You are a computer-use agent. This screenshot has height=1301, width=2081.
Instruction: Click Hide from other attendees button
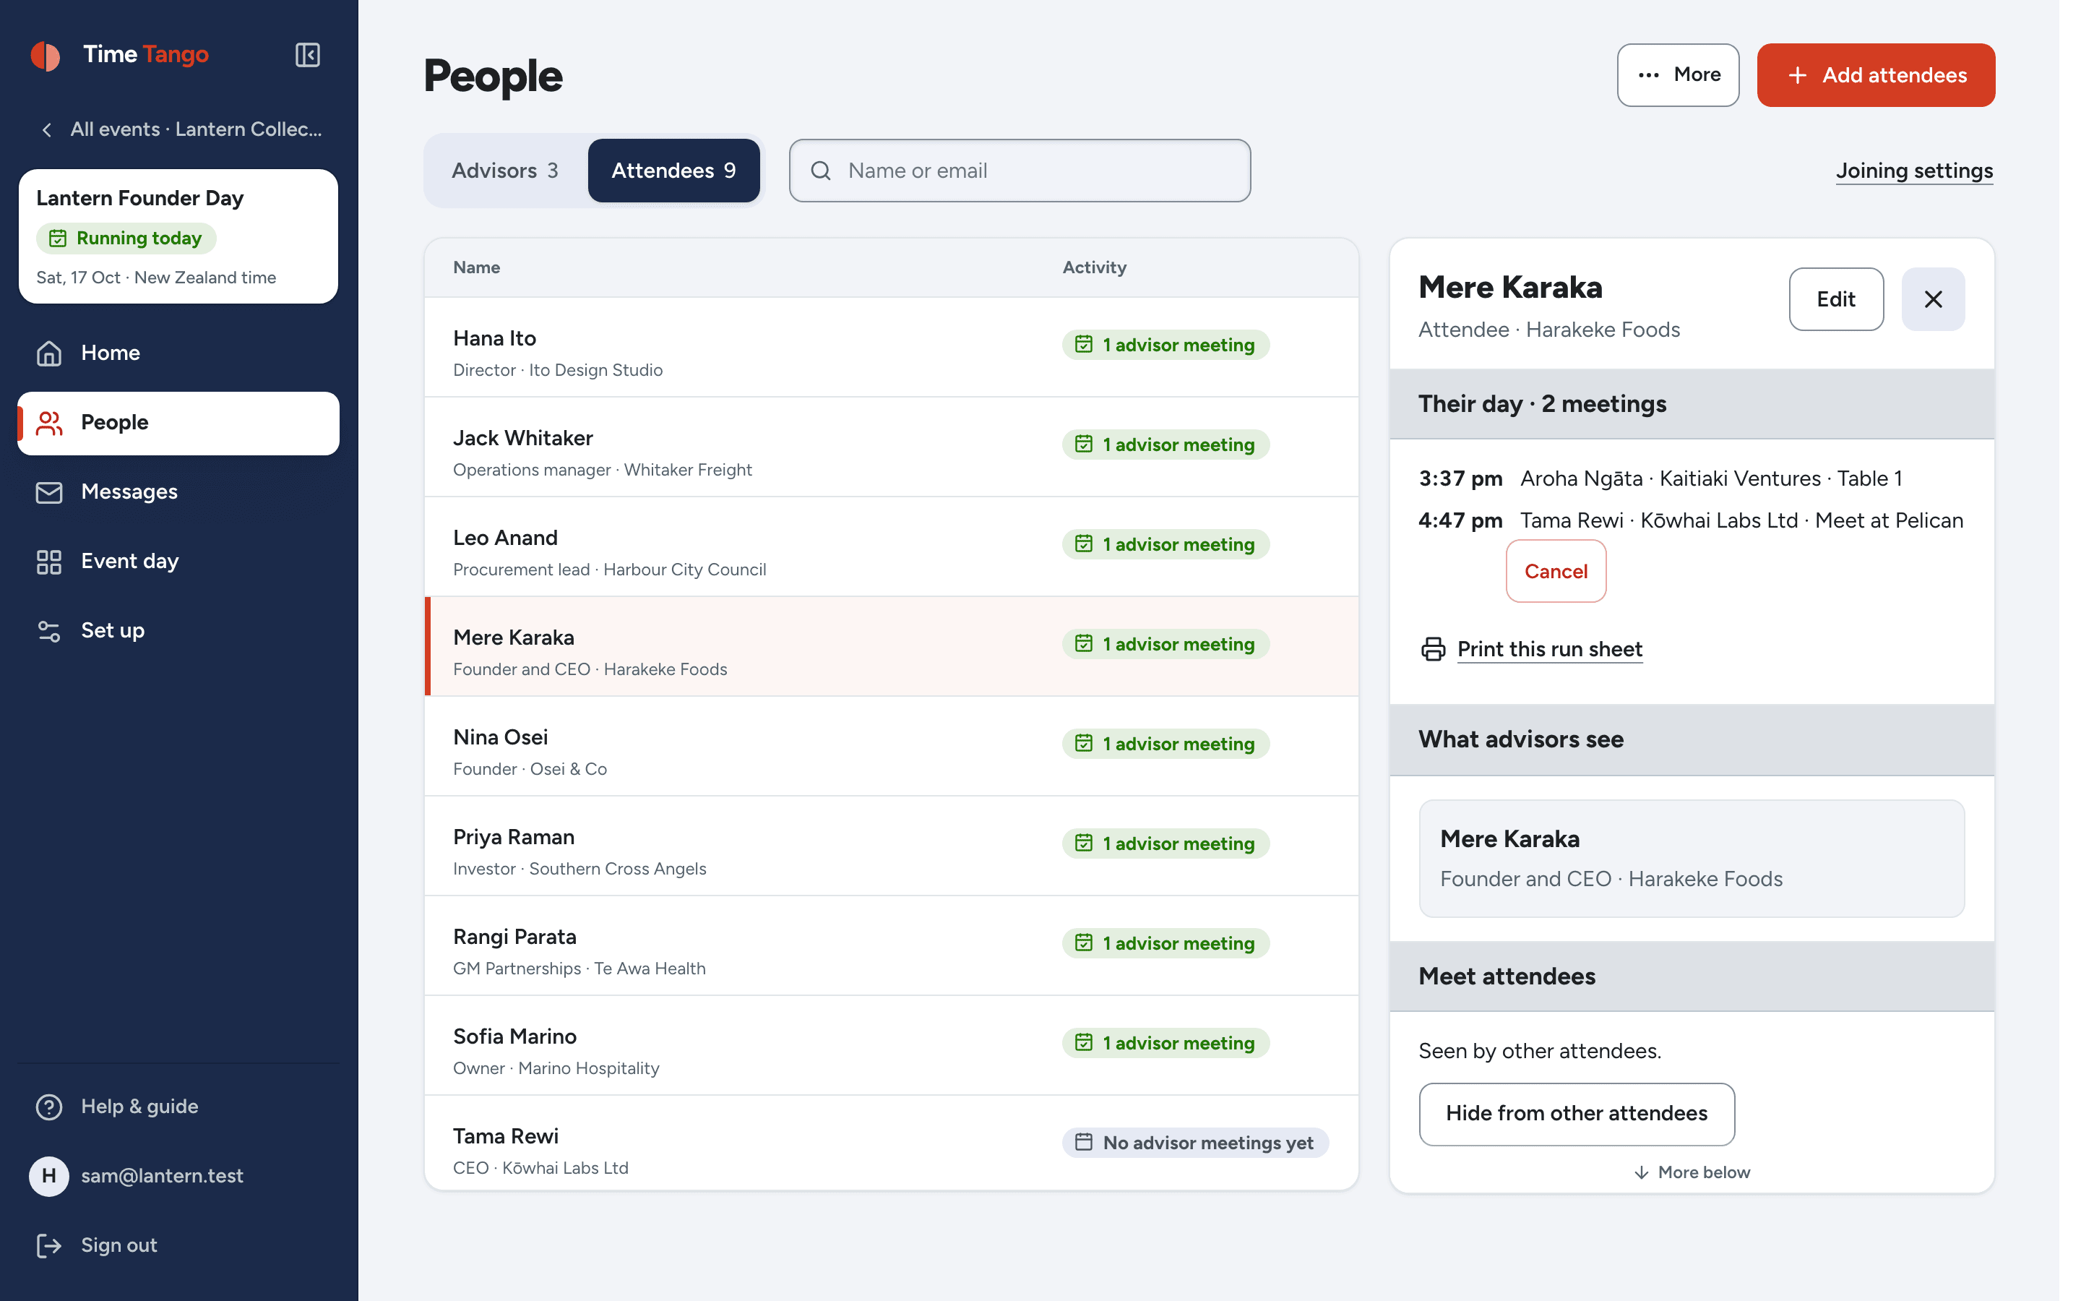[x=1576, y=1113]
